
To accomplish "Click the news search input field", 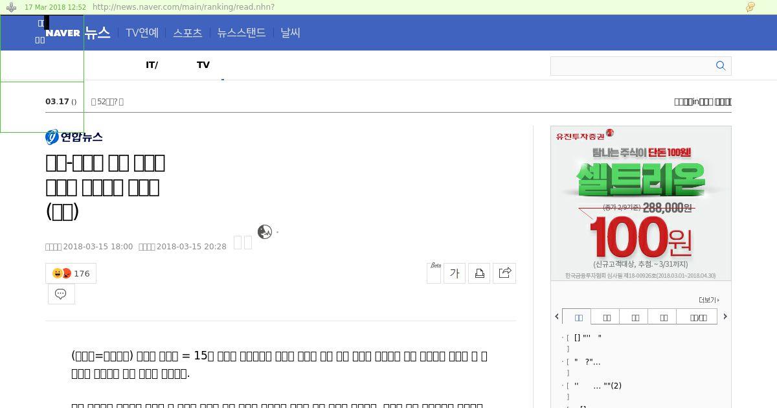I will pos(631,65).
